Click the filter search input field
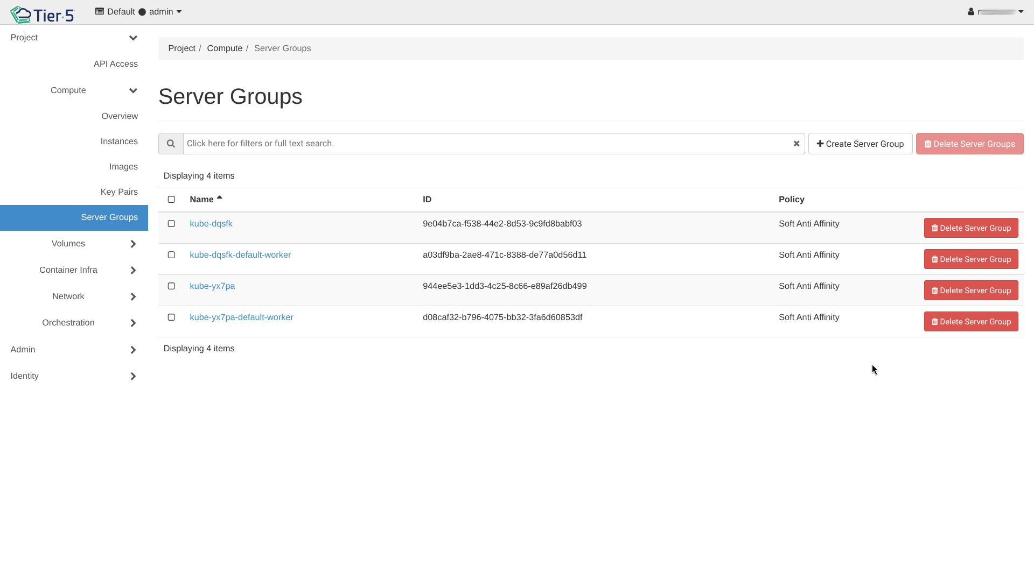 coord(485,144)
